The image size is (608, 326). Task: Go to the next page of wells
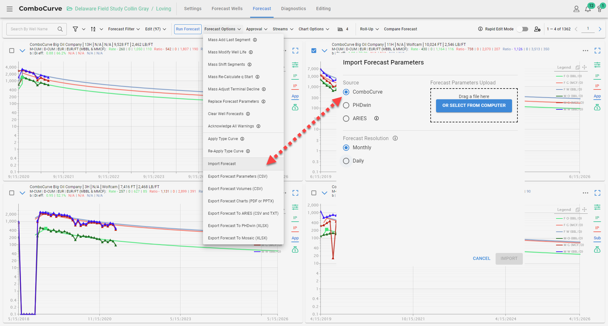[x=600, y=29]
